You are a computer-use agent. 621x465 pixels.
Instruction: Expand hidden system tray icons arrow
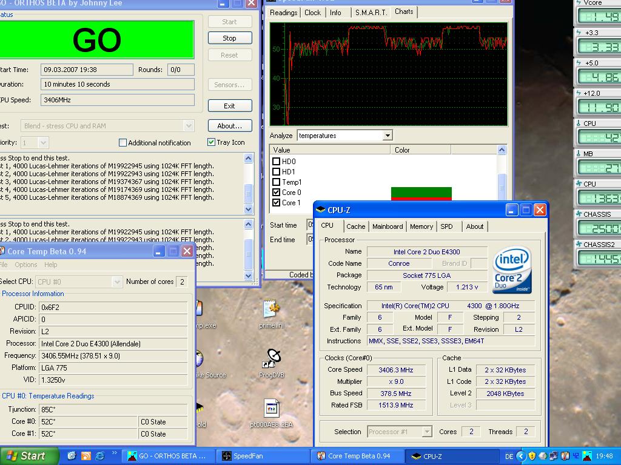(x=521, y=456)
